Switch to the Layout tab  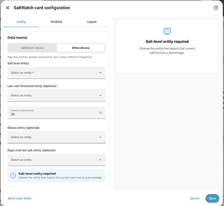(x=92, y=22)
